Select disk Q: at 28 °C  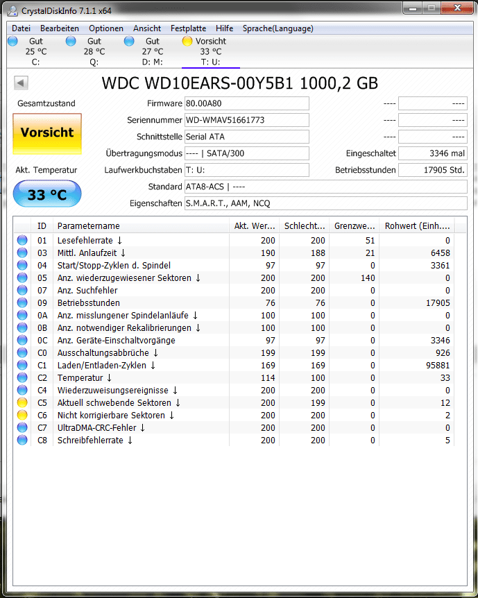(x=94, y=51)
